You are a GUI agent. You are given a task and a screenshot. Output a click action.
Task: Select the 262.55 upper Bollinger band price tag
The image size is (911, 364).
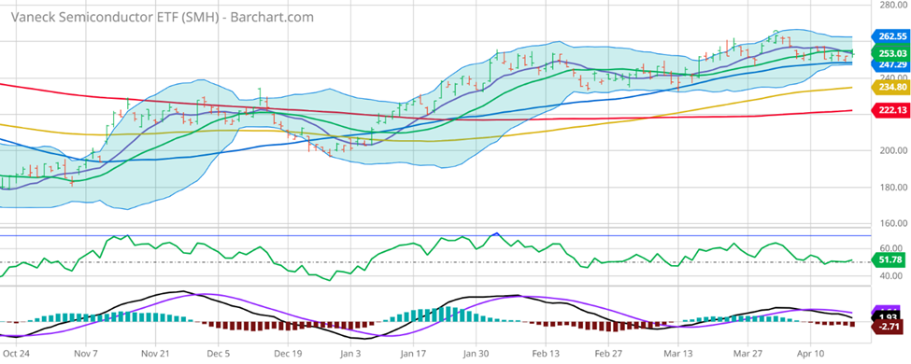[890, 36]
